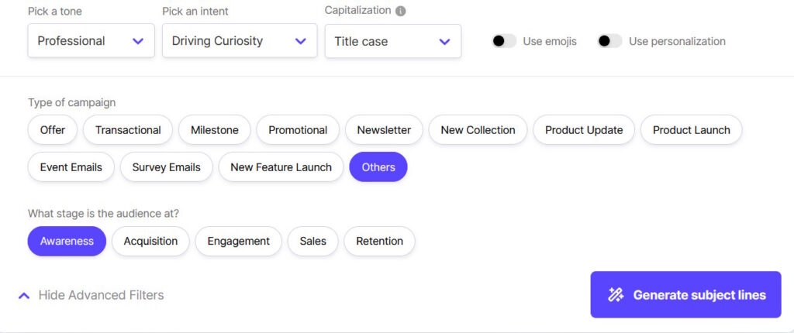Open the Professional tone dropdown
This screenshot has height=333, width=794.
[x=91, y=41]
